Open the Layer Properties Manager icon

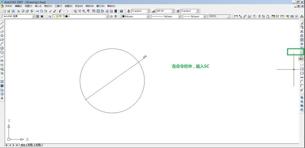pyautogui.click(x=50, y=16)
